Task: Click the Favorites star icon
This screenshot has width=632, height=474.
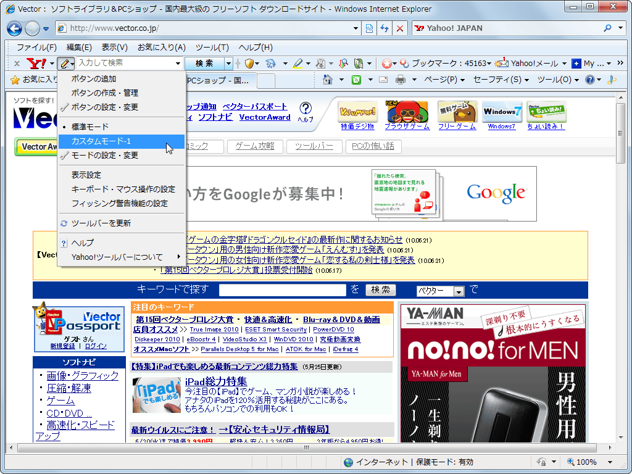Action: 15,80
